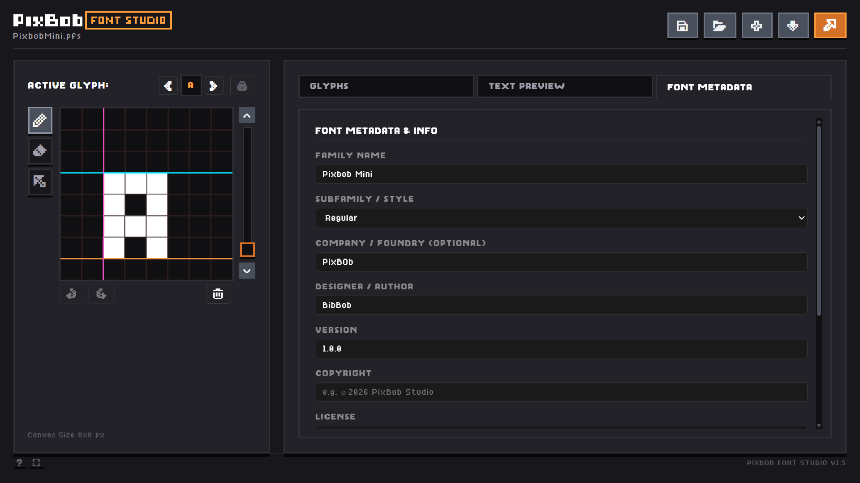The image size is (860, 483).
Task: Click the lock icon beside the active glyph
Action: pos(243,85)
